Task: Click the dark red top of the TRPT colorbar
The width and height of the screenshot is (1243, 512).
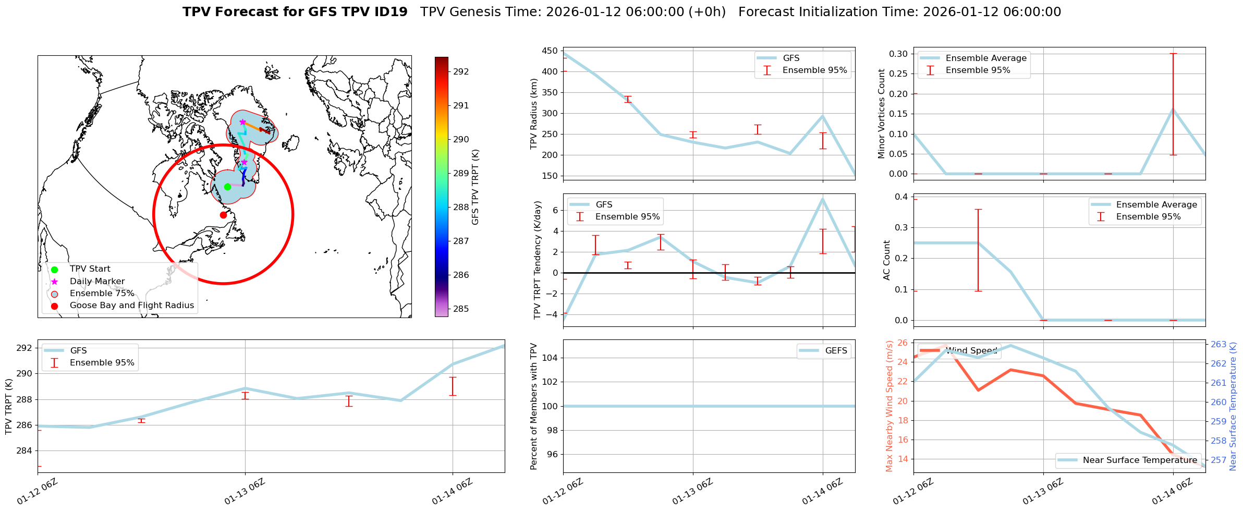Action: click(441, 60)
